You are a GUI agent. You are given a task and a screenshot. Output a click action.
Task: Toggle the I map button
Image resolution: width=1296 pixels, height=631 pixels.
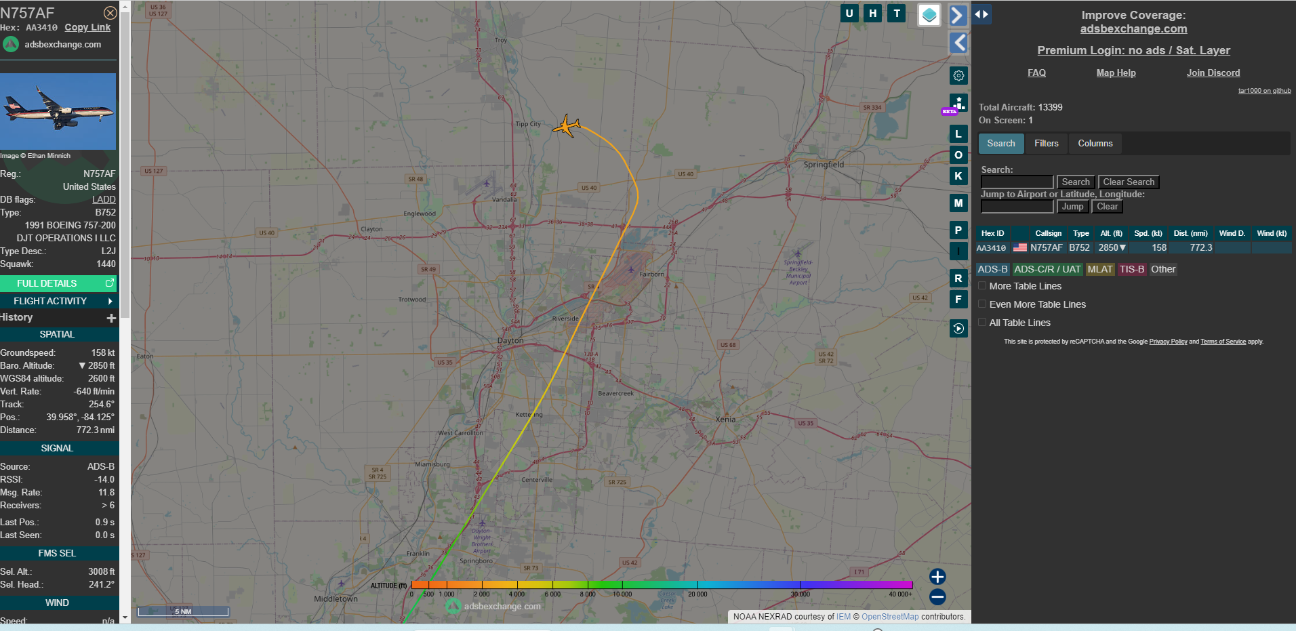[x=958, y=251]
